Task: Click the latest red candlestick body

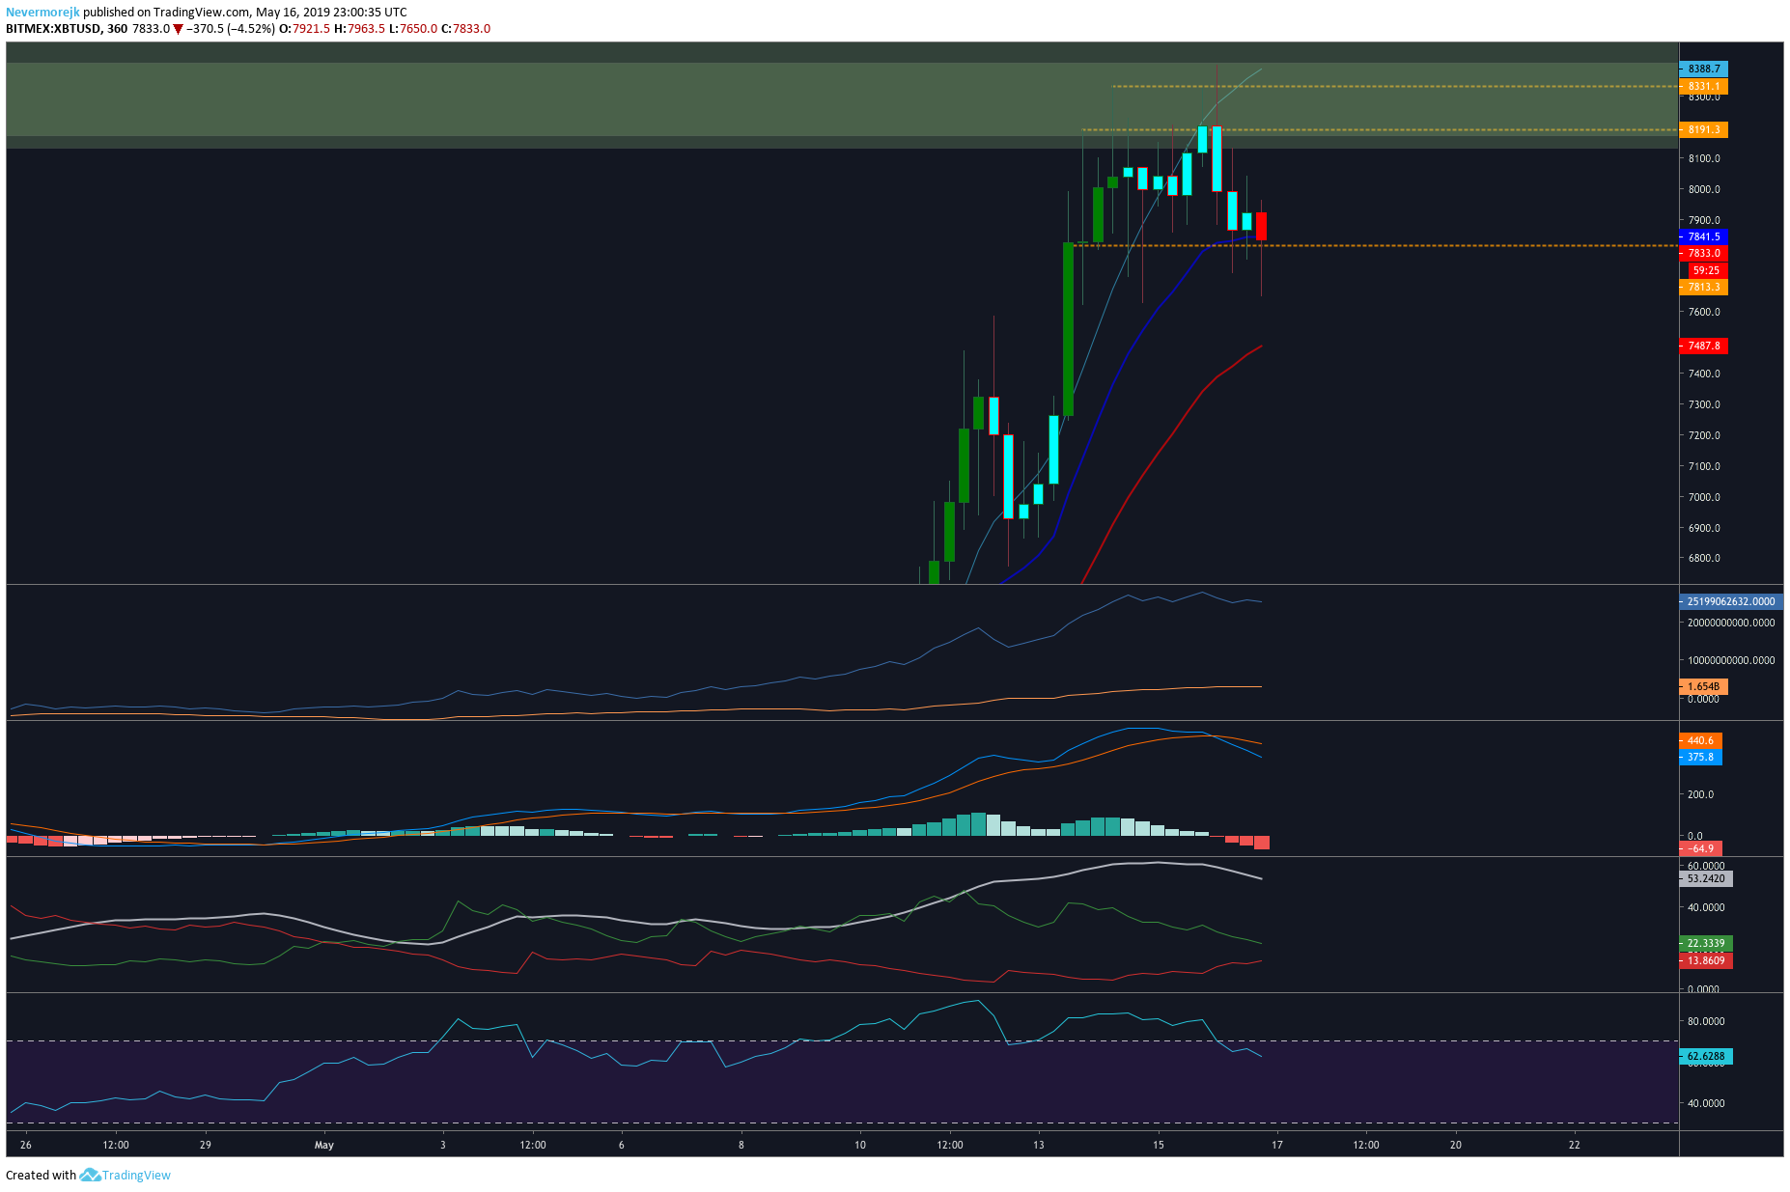Action: tap(1261, 226)
